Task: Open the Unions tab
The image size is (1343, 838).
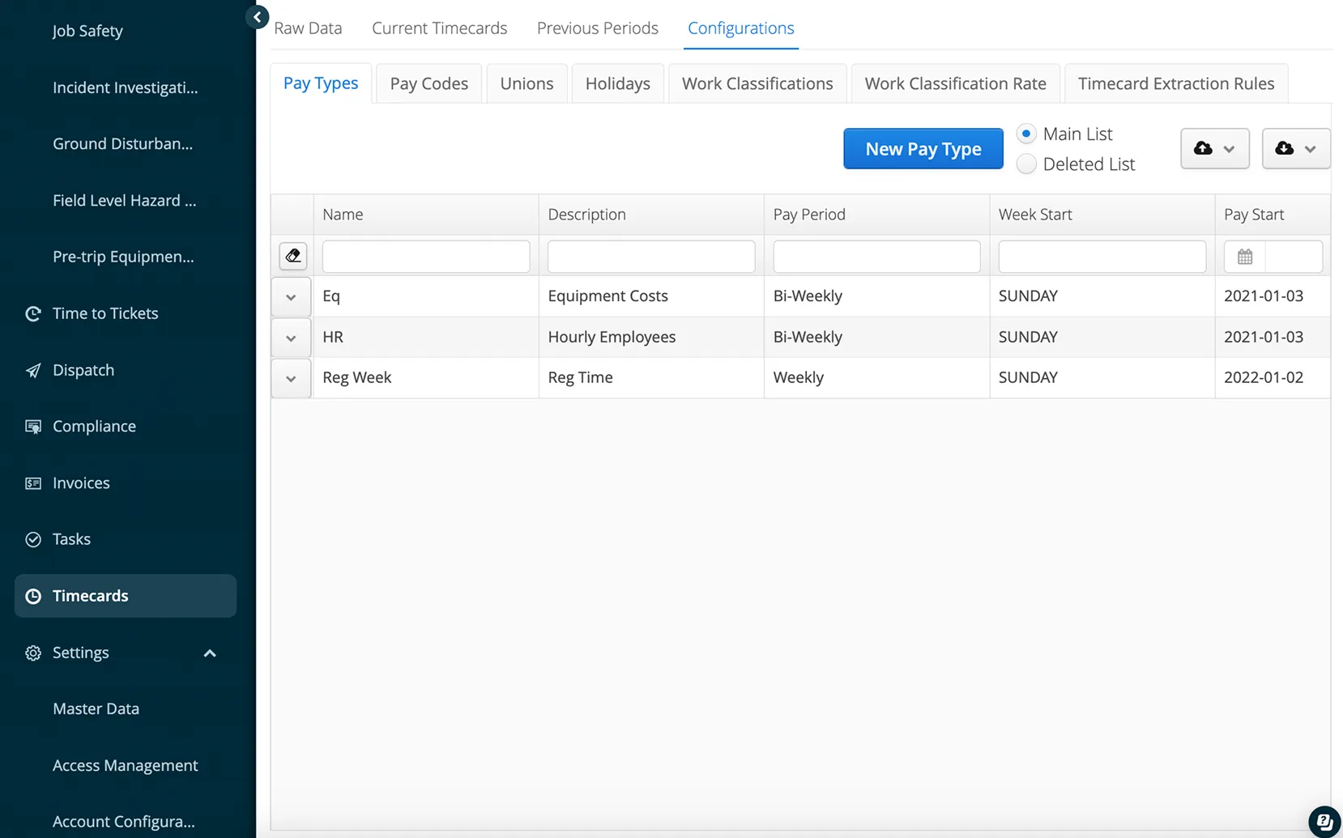Action: click(527, 83)
